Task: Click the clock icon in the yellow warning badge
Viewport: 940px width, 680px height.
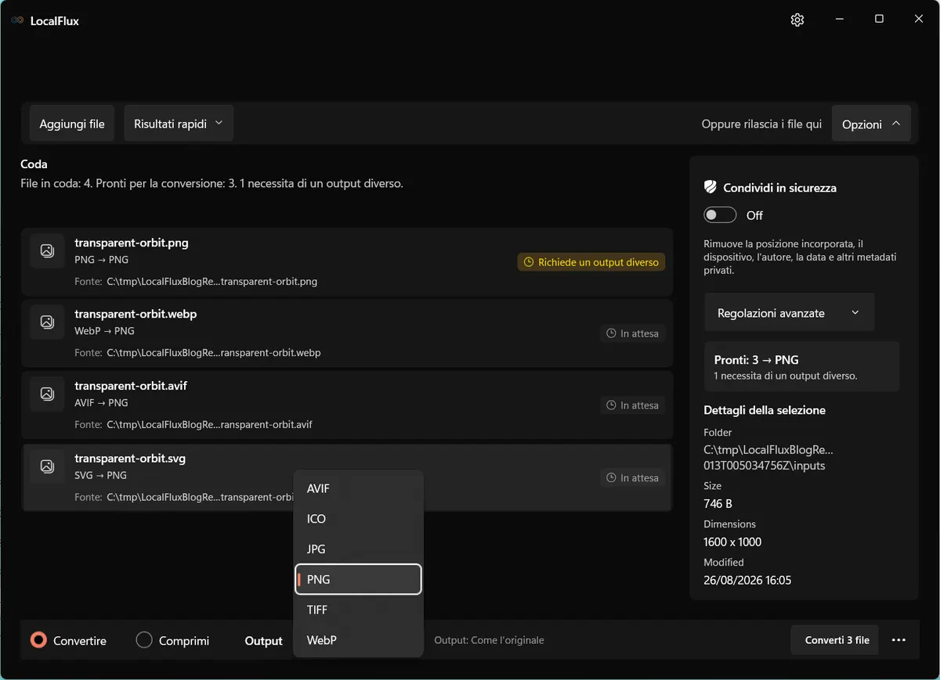Action: [529, 262]
